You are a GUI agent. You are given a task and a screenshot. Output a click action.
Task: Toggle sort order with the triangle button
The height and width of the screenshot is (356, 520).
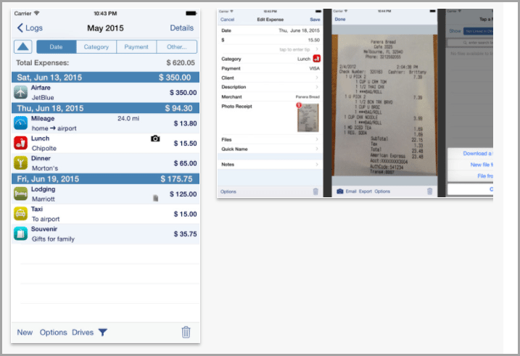click(23, 47)
